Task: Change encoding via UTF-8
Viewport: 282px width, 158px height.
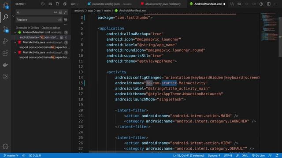Action: point(228,155)
